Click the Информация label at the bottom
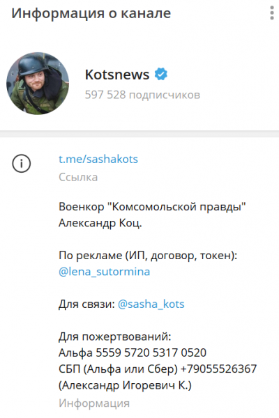 pyautogui.click(x=94, y=403)
